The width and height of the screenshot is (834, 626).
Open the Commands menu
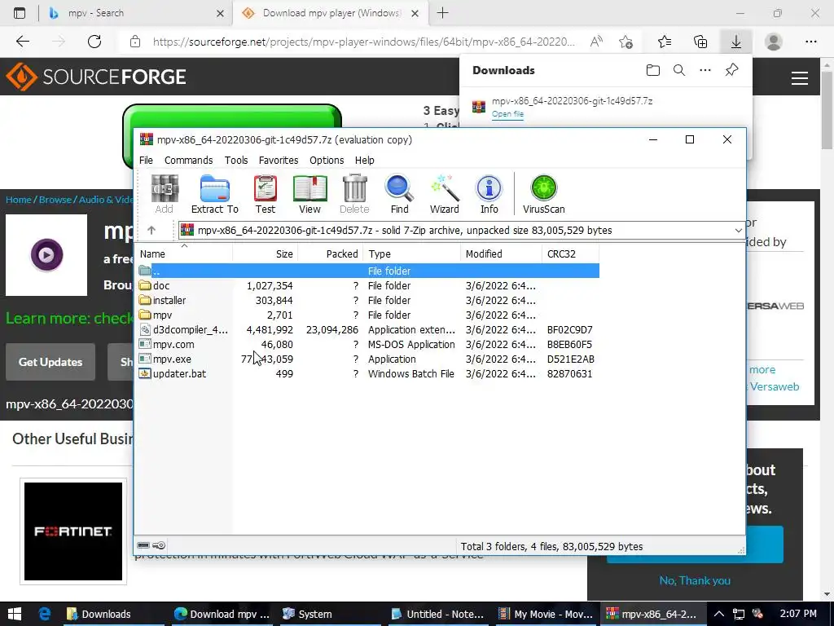[x=188, y=161]
